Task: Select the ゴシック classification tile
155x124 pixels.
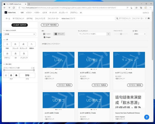Action: click(x=15, y=44)
